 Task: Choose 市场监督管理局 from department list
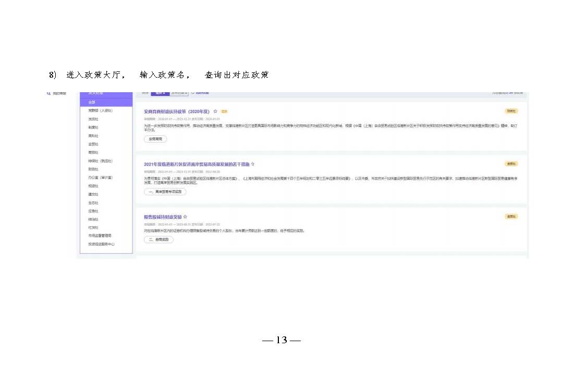[x=100, y=235]
